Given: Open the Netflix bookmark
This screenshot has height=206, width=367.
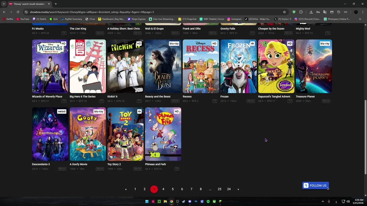Looking at the screenshot, I should (x=8, y=19).
